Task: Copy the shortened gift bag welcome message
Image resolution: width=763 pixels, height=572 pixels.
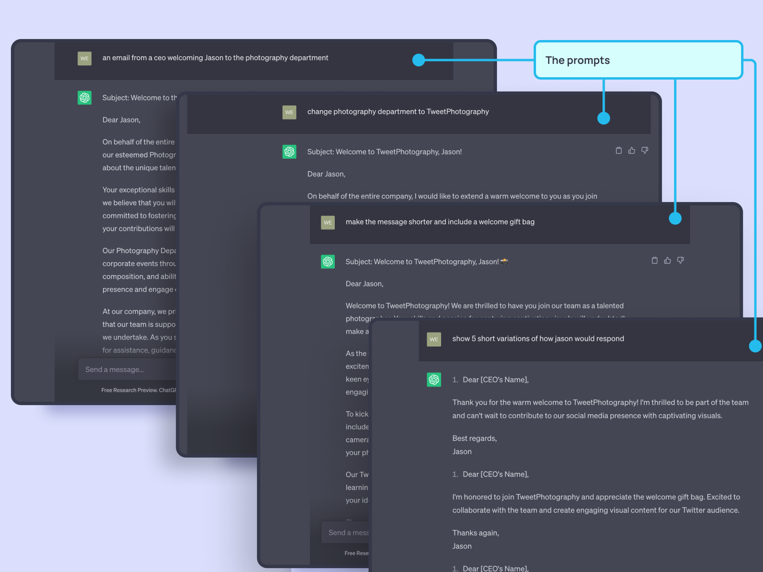Action: pyautogui.click(x=654, y=260)
